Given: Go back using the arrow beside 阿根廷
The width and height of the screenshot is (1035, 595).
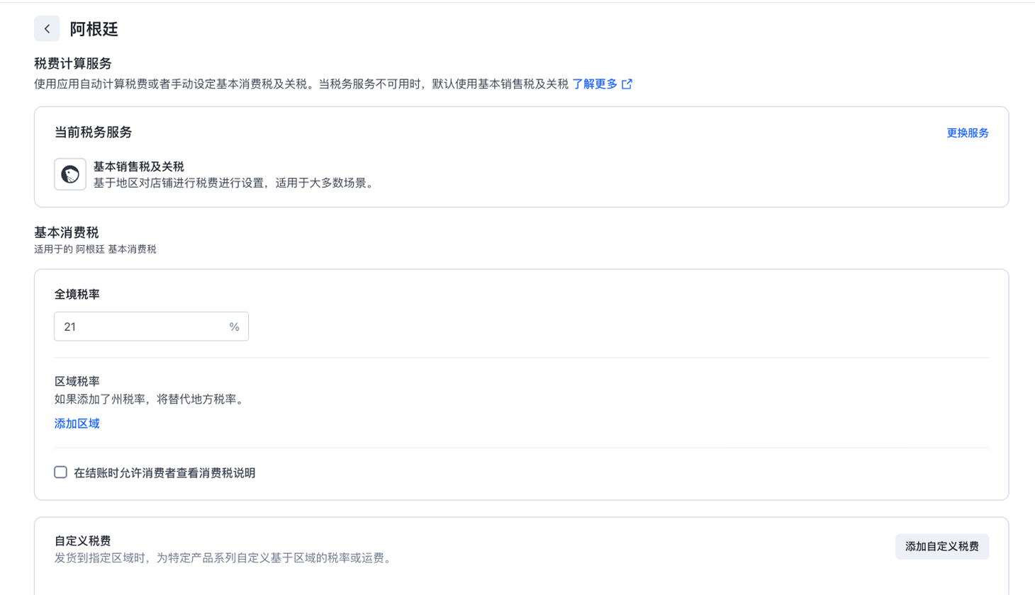Looking at the screenshot, I should point(47,29).
